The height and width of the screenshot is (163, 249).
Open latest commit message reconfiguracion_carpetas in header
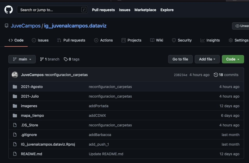click(66, 75)
